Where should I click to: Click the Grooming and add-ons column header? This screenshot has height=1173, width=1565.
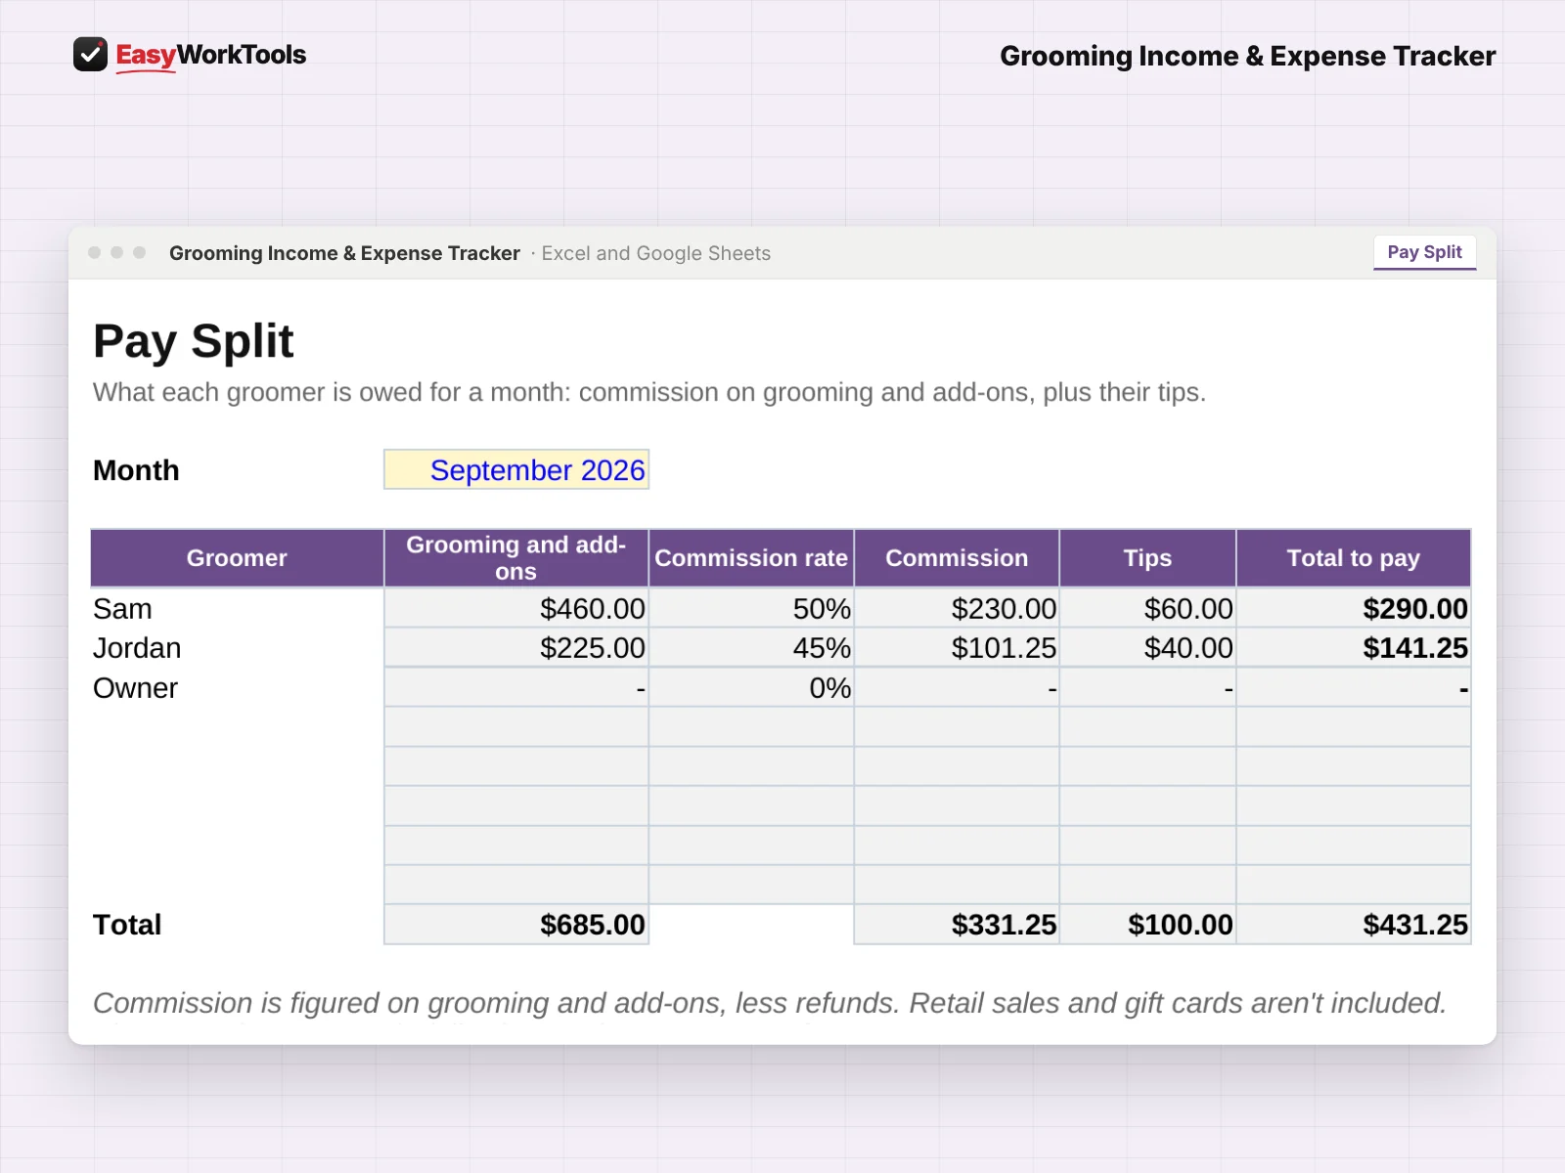click(516, 558)
